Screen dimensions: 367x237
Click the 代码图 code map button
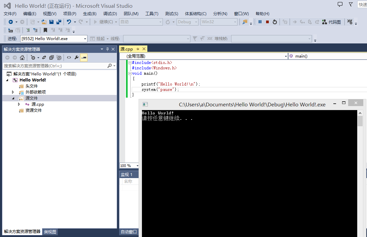[x=331, y=22]
